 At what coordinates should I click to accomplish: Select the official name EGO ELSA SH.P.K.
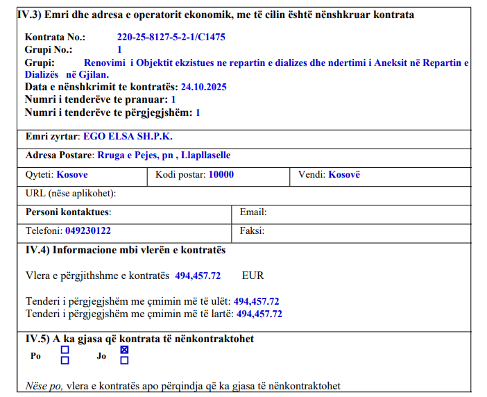click(x=127, y=137)
